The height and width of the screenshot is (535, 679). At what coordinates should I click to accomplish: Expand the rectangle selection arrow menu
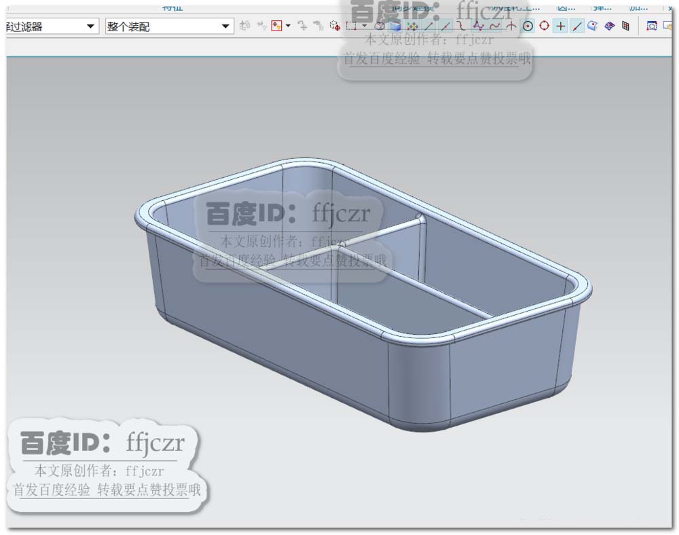(365, 26)
